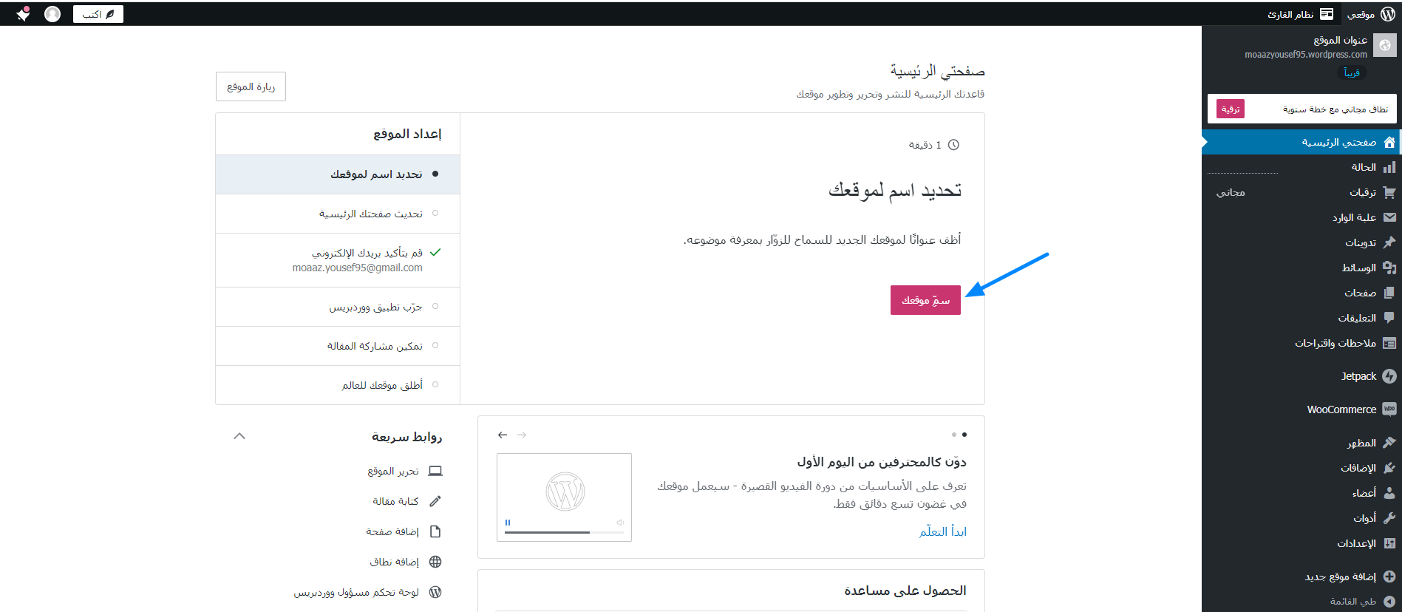The height and width of the screenshot is (612, 1402).
Task: Click "إضافة موقع جديد" add new site
Action: click(1301, 577)
